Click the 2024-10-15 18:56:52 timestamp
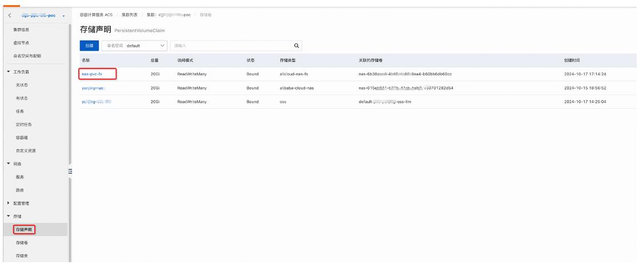Viewport: 639px width, 269px height. pos(585,88)
